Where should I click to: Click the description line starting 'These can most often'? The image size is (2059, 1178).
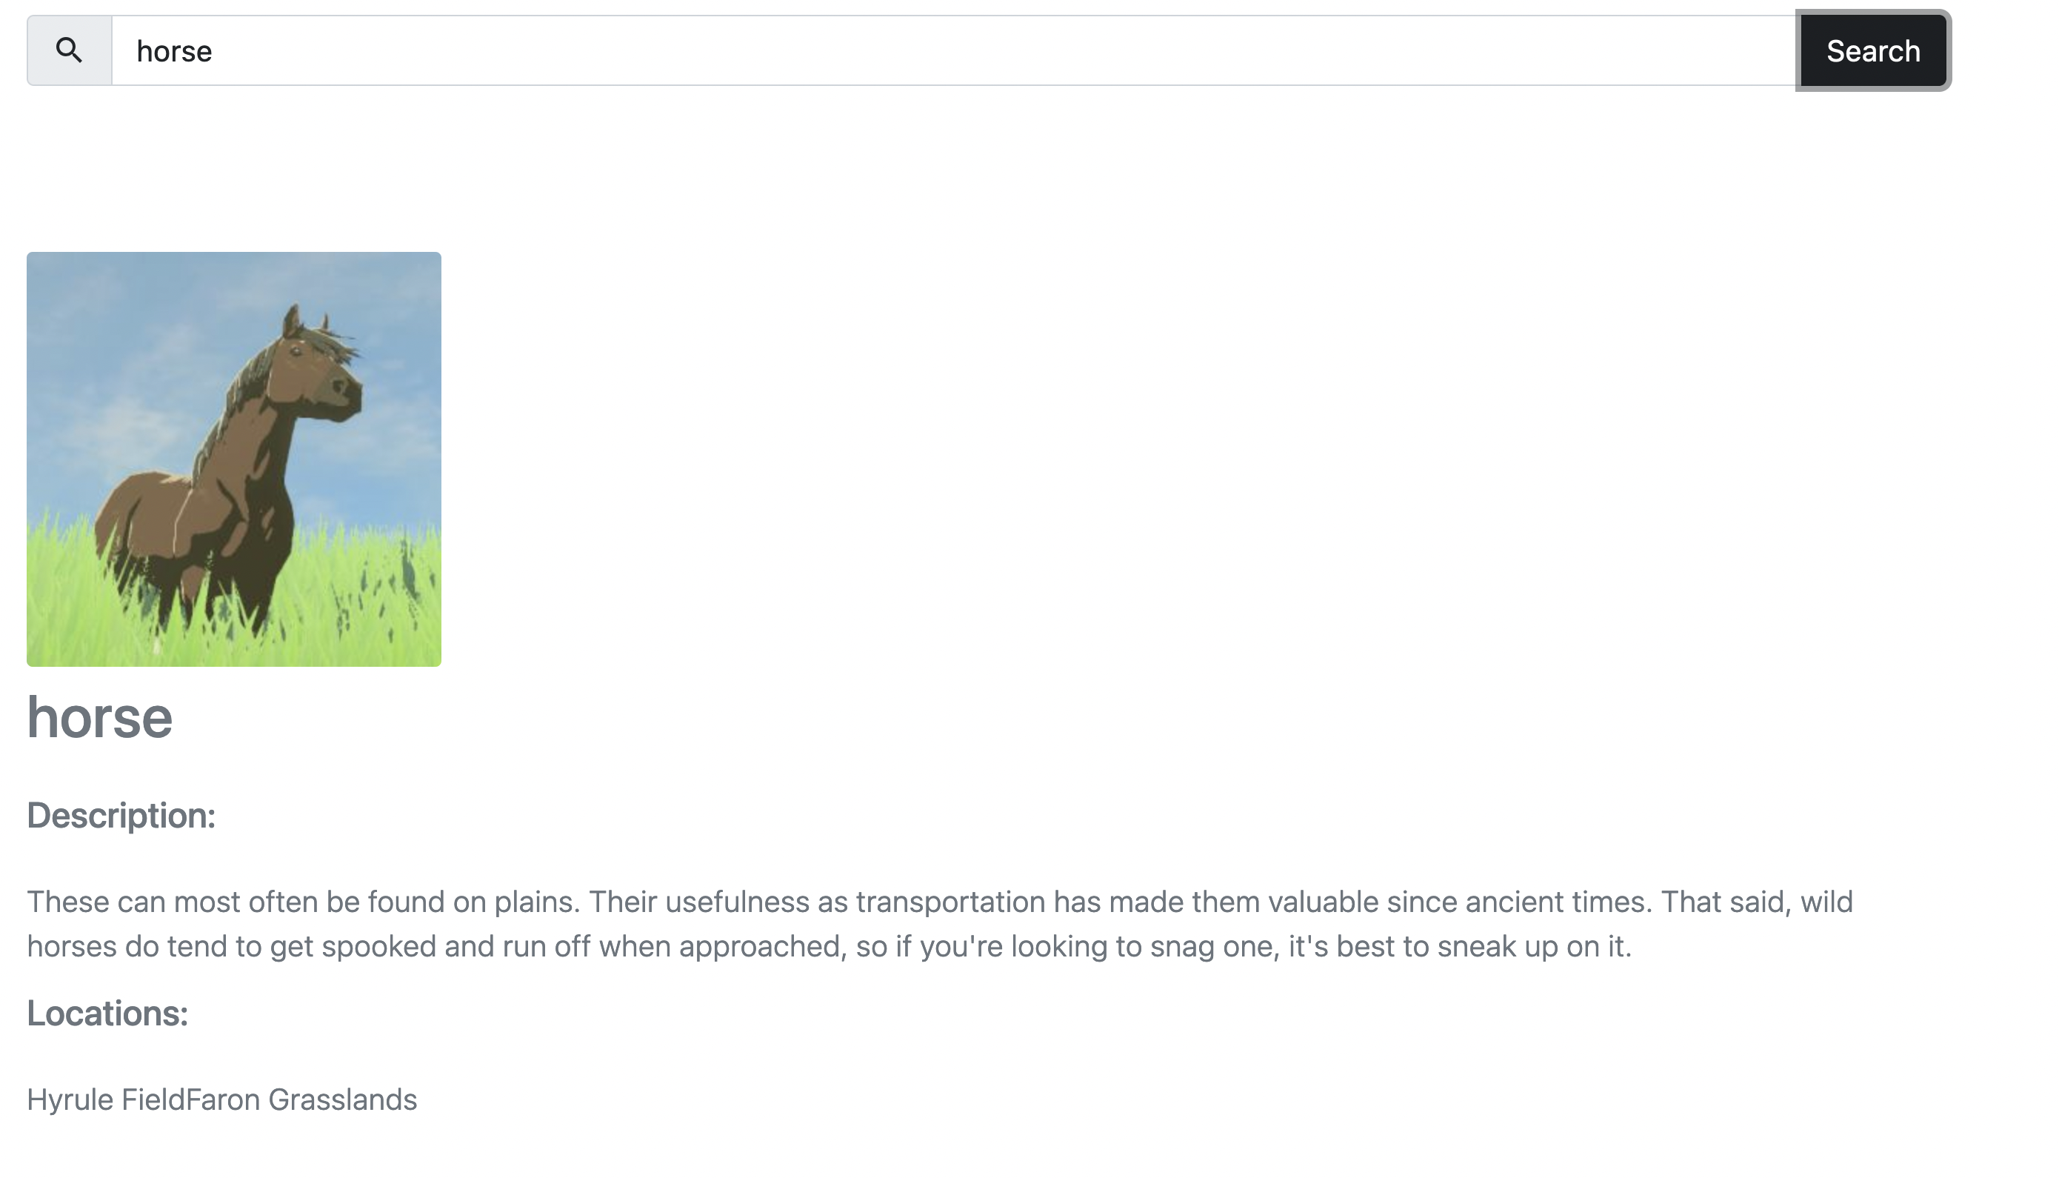click(x=940, y=900)
